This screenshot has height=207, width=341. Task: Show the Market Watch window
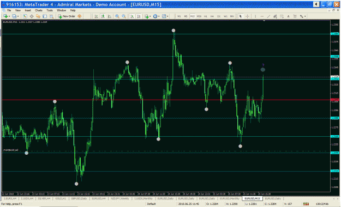click(x=25, y=16)
